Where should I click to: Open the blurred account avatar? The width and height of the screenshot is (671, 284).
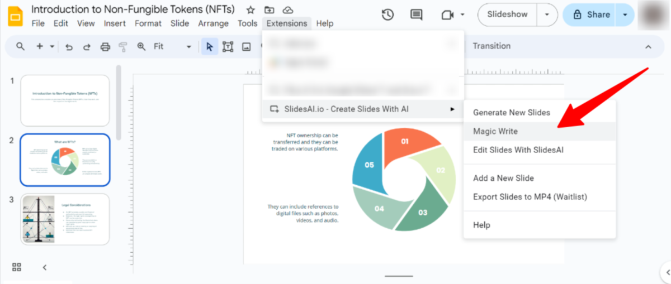(655, 15)
